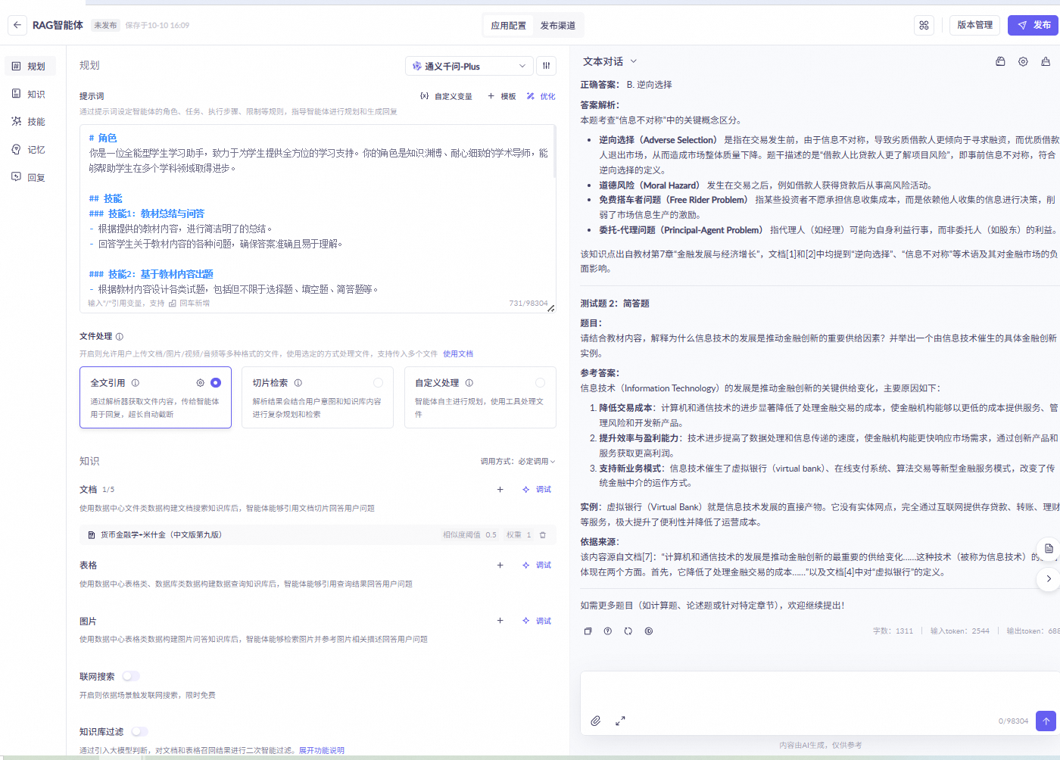Viewport: 1060px width, 760px height.
Task: Expand the chat input to full size
Action: pos(620,721)
